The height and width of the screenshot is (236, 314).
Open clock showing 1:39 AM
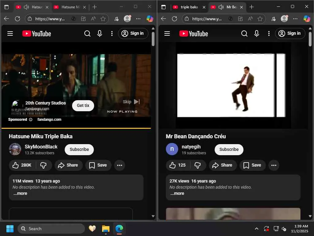[x=300, y=229]
